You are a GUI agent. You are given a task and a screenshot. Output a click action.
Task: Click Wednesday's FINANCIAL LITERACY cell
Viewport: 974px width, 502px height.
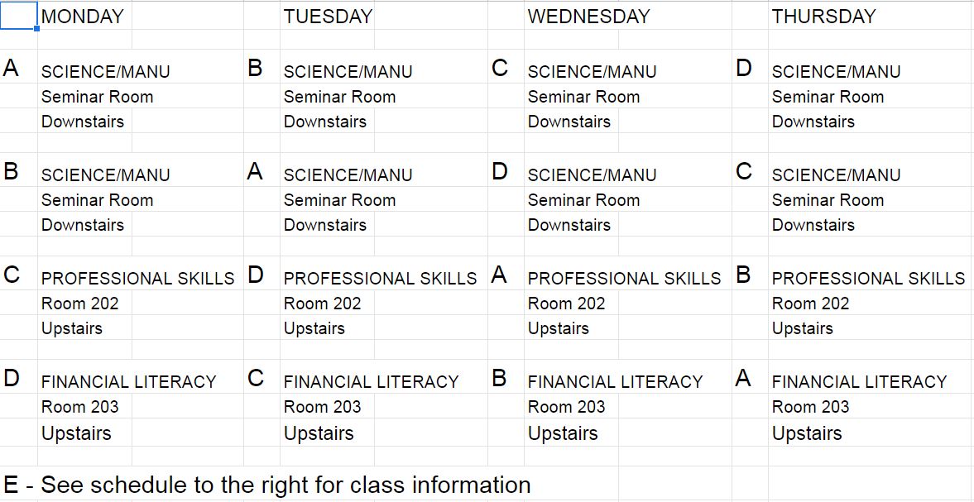click(x=616, y=381)
